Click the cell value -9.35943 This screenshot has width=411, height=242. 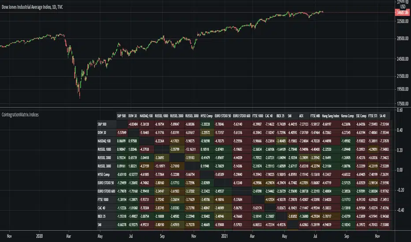[x=258, y=175]
